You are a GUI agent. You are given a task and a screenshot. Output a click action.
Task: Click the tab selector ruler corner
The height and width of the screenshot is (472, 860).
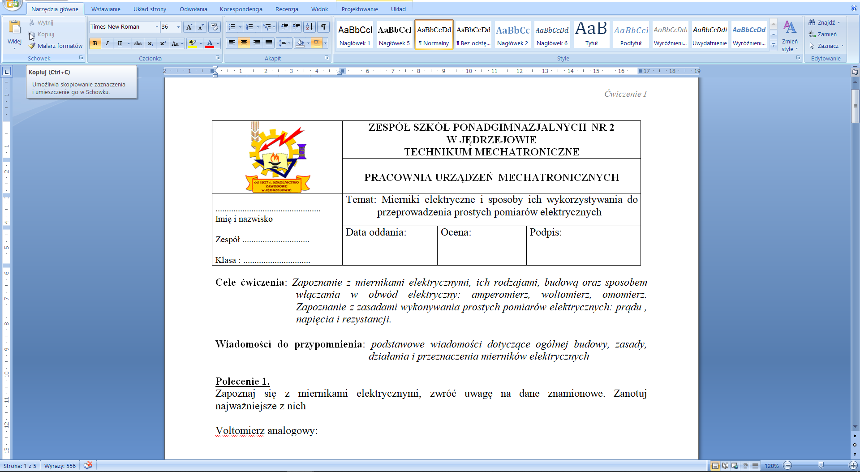tap(7, 71)
